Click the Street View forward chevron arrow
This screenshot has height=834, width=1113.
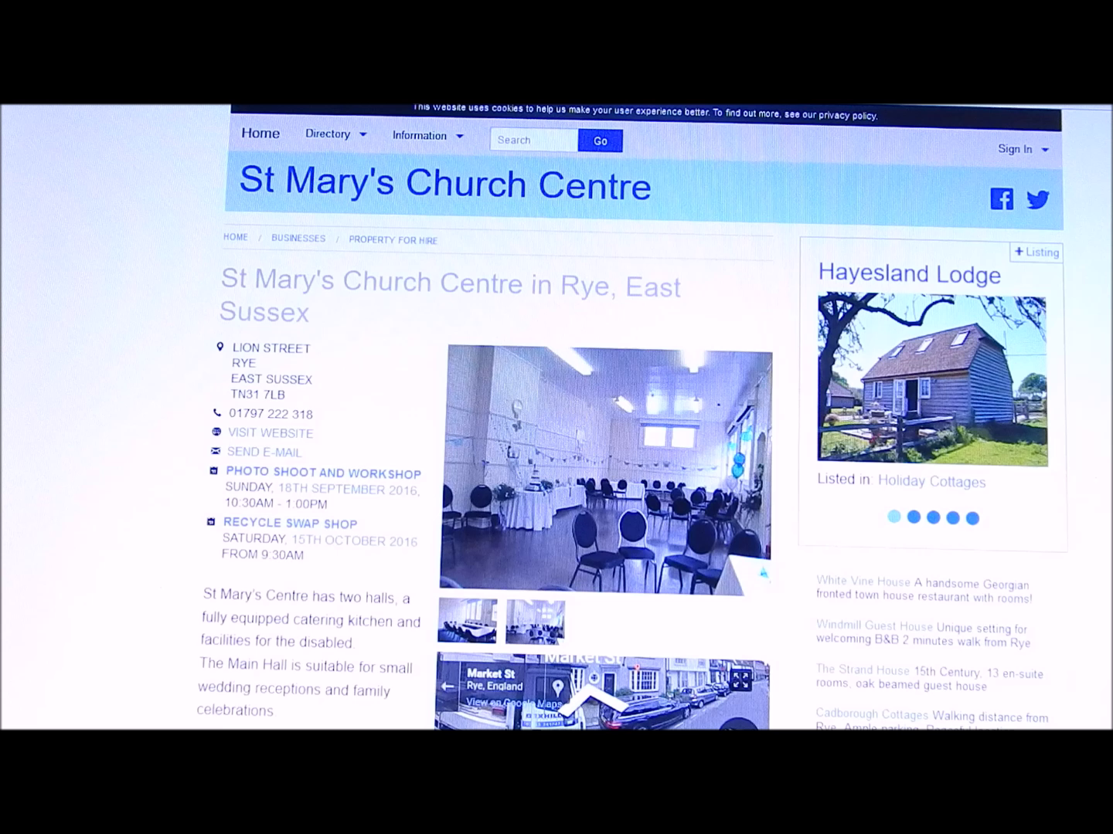pyautogui.click(x=592, y=701)
